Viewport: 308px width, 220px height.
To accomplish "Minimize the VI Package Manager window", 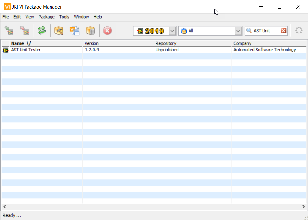I will (261, 7).
